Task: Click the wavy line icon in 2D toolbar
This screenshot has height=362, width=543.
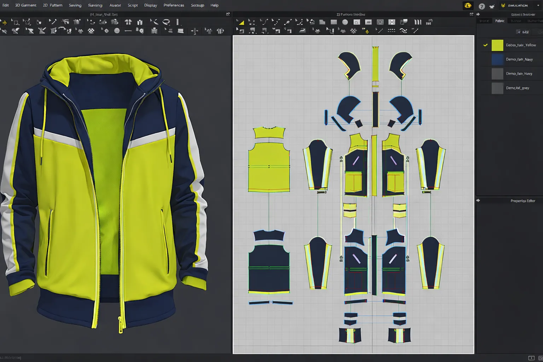Action: pos(403,31)
